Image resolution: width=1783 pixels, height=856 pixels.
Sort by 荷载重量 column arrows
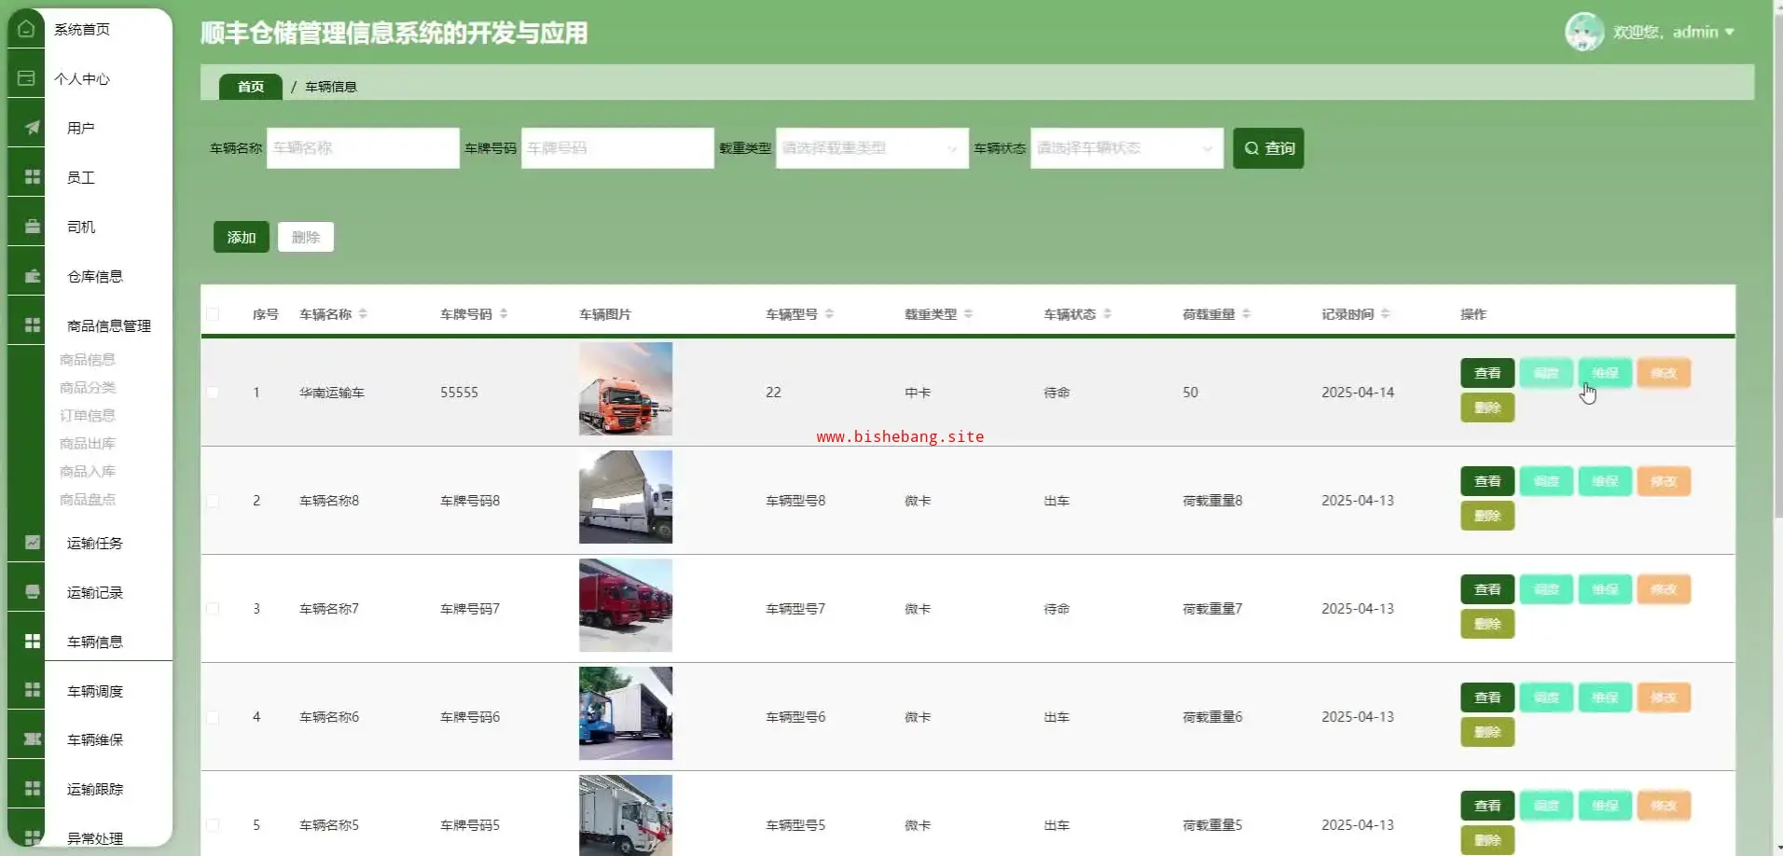[1246, 314]
